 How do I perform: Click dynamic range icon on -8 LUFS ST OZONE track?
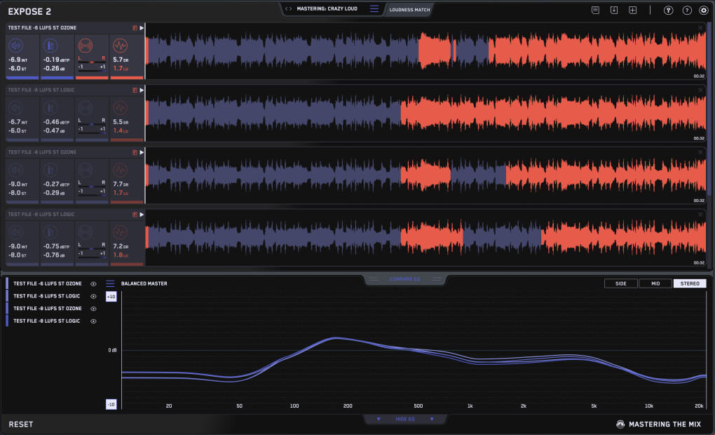[x=120, y=170]
